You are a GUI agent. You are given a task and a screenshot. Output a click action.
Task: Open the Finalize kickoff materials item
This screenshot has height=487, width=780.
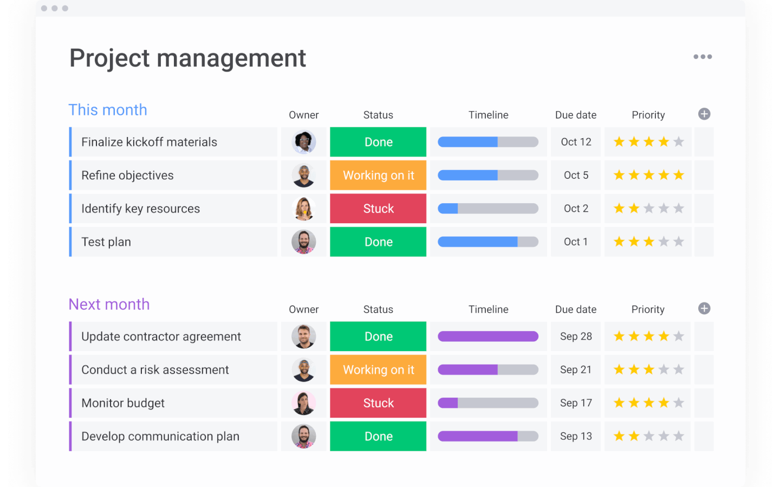[174, 142]
